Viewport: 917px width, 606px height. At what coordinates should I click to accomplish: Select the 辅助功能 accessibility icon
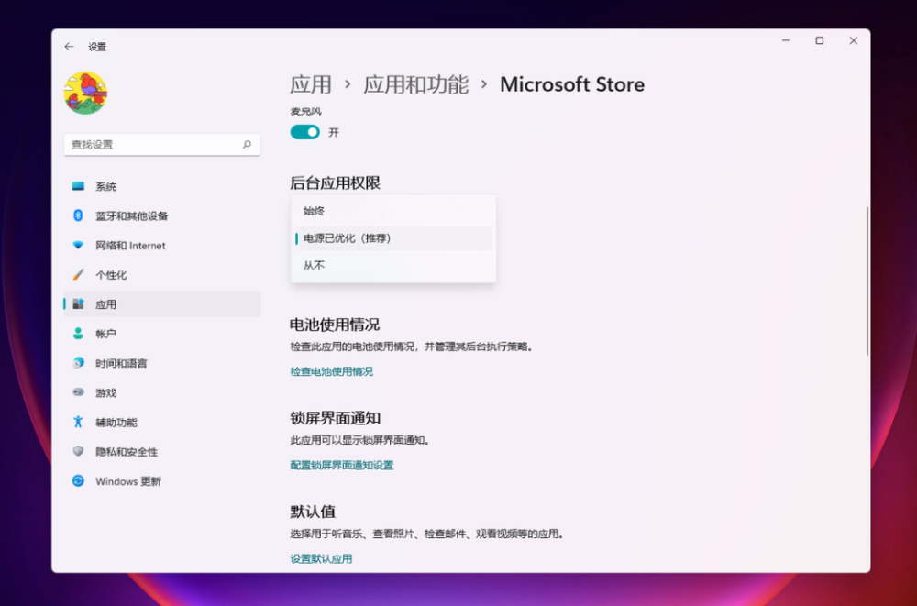coord(78,423)
